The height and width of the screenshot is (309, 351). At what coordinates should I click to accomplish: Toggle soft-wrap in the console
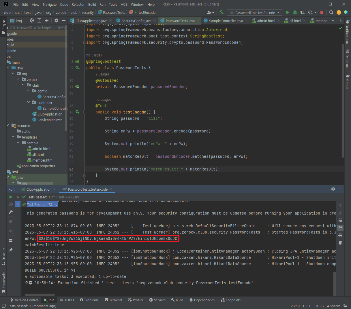340,221
